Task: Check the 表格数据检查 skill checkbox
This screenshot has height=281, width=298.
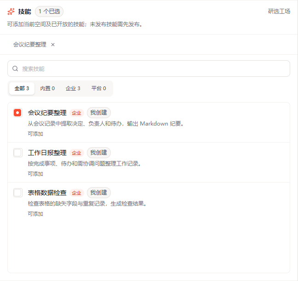Action: [17, 193]
